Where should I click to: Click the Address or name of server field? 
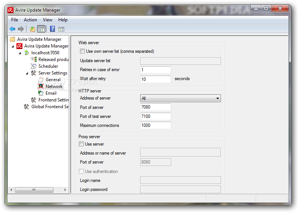(x=180, y=152)
